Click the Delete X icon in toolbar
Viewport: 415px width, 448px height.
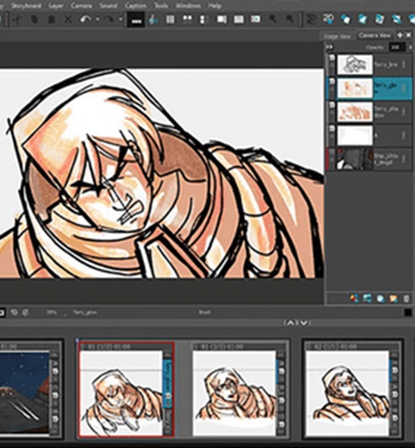(x=68, y=20)
